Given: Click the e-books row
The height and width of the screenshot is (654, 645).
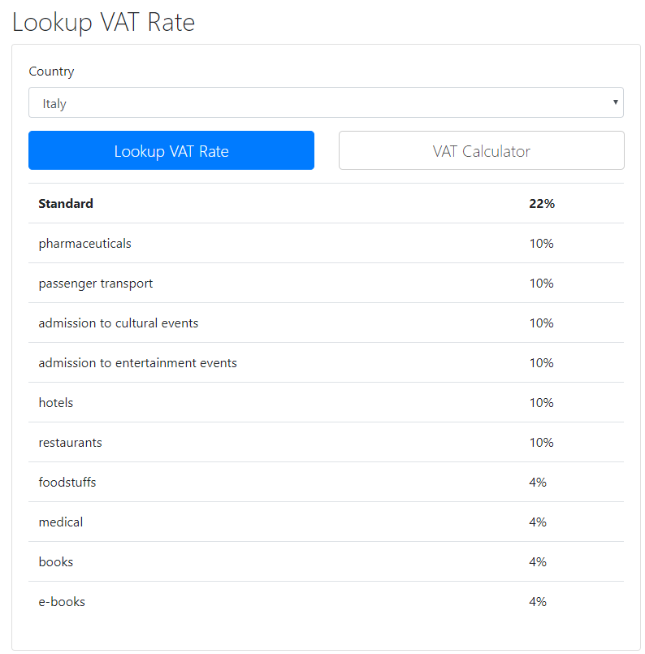Looking at the screenshot, I should click(x=62, y=602).
